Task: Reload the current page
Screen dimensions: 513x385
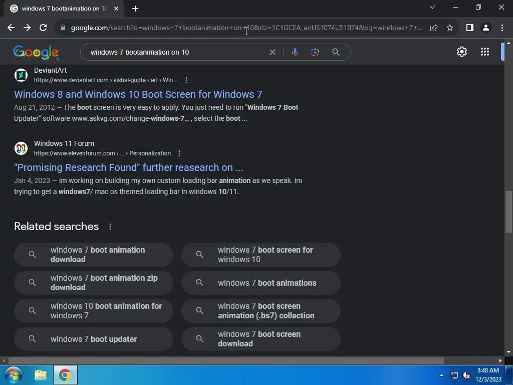Action: pos(43,28)
